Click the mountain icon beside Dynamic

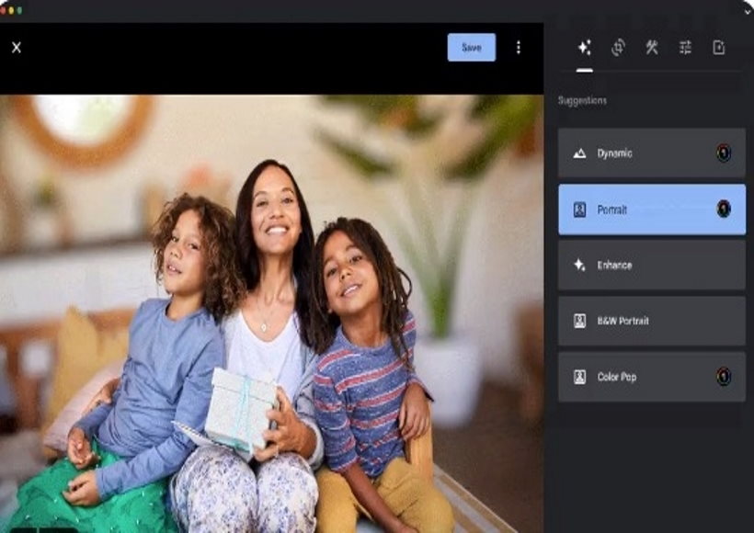tap(579, 153)
